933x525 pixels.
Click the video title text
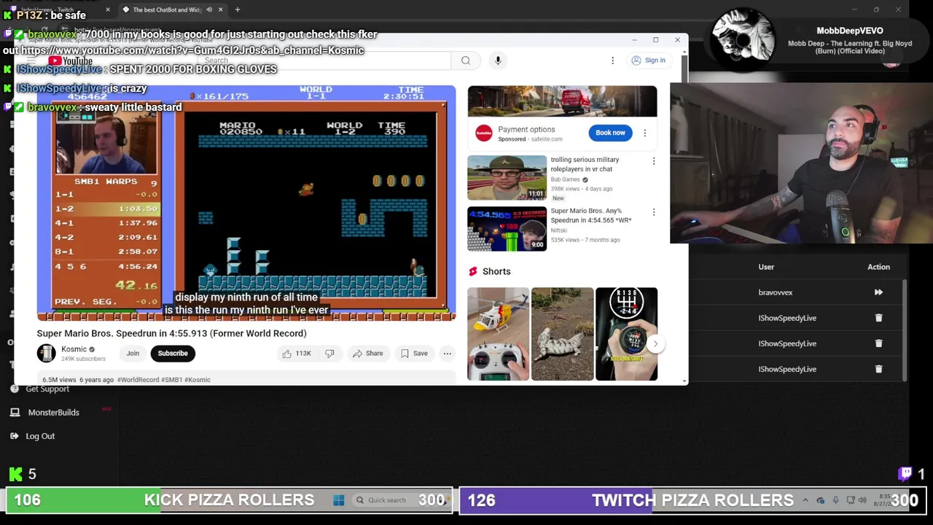[172, 333]
